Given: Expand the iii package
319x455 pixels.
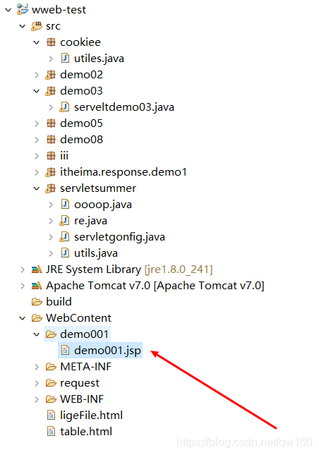Looking at the screenshot, I should pos(37,157).
